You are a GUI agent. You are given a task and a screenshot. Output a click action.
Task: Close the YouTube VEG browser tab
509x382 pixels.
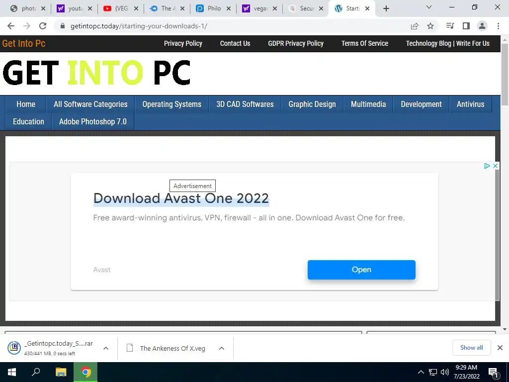pyautogui.click(x=136, y=8)
